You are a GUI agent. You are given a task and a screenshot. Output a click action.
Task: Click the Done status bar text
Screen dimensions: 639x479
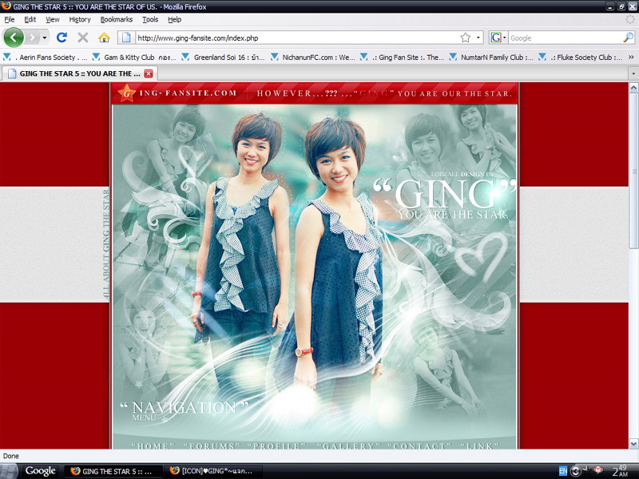coord(11,456)
